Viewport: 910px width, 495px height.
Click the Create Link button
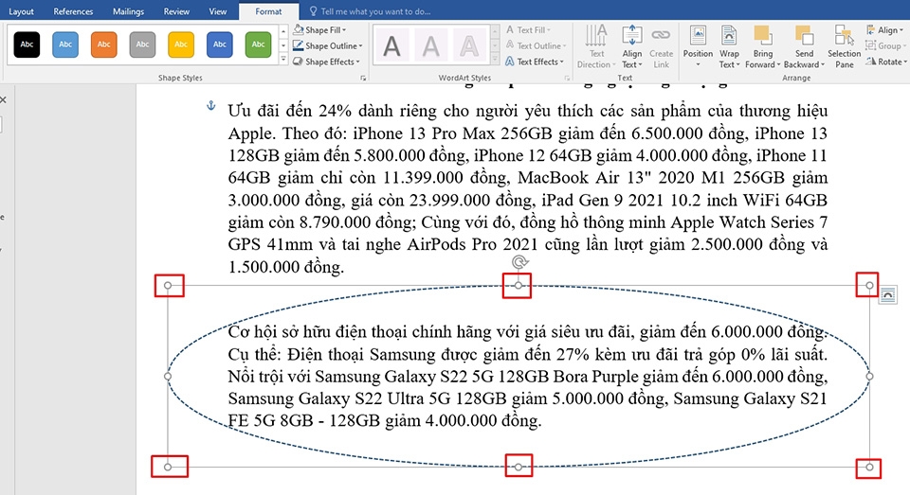point(661,46)
